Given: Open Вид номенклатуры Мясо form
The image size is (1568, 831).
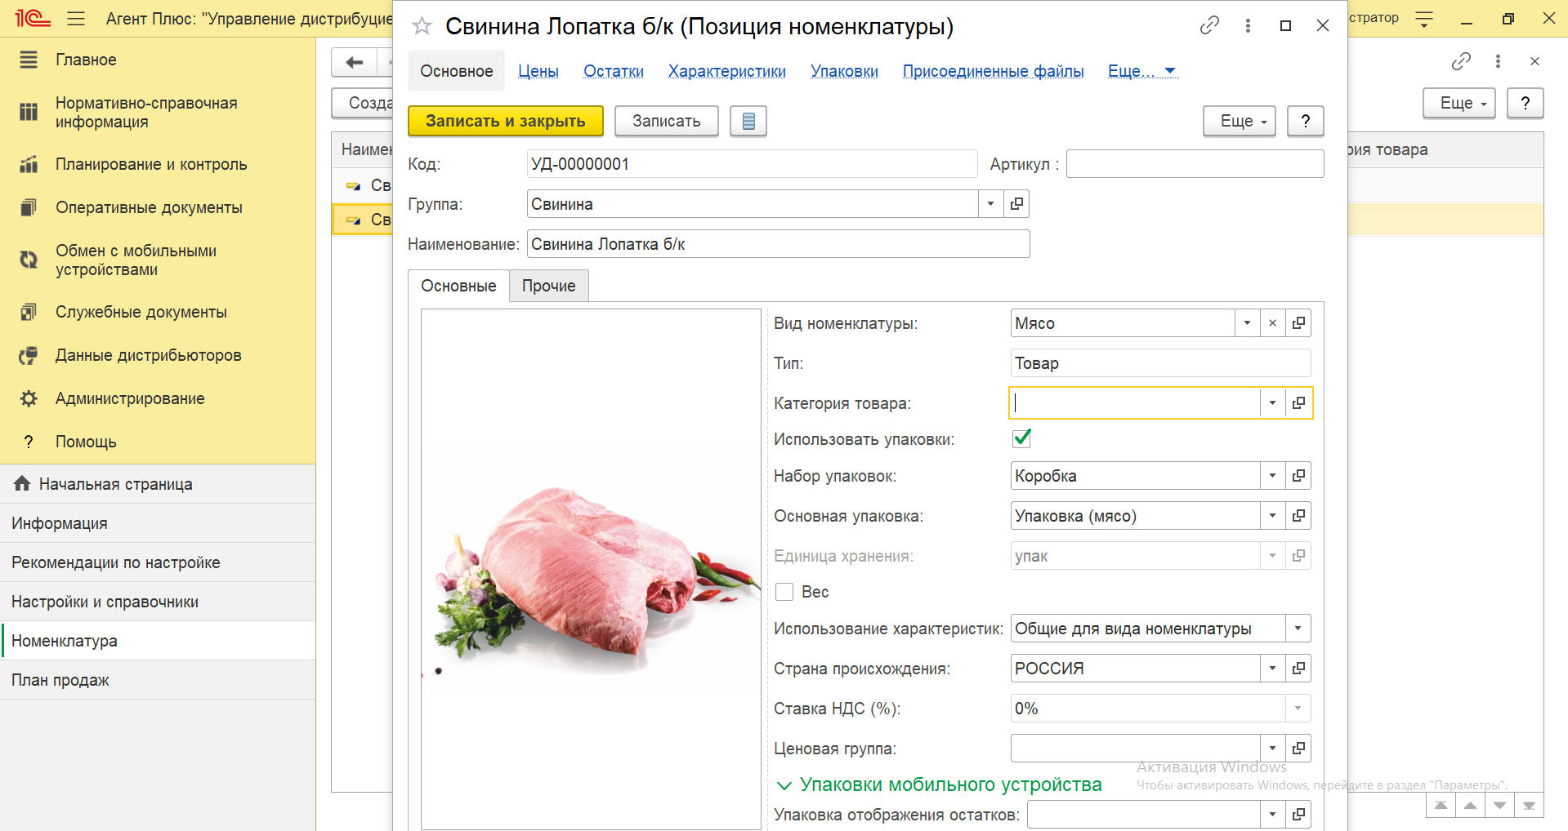Looking at the screenshot, I should pos(1298,323).
